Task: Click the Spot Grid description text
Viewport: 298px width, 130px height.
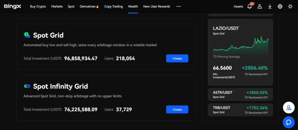Action: tap(90, 45)
